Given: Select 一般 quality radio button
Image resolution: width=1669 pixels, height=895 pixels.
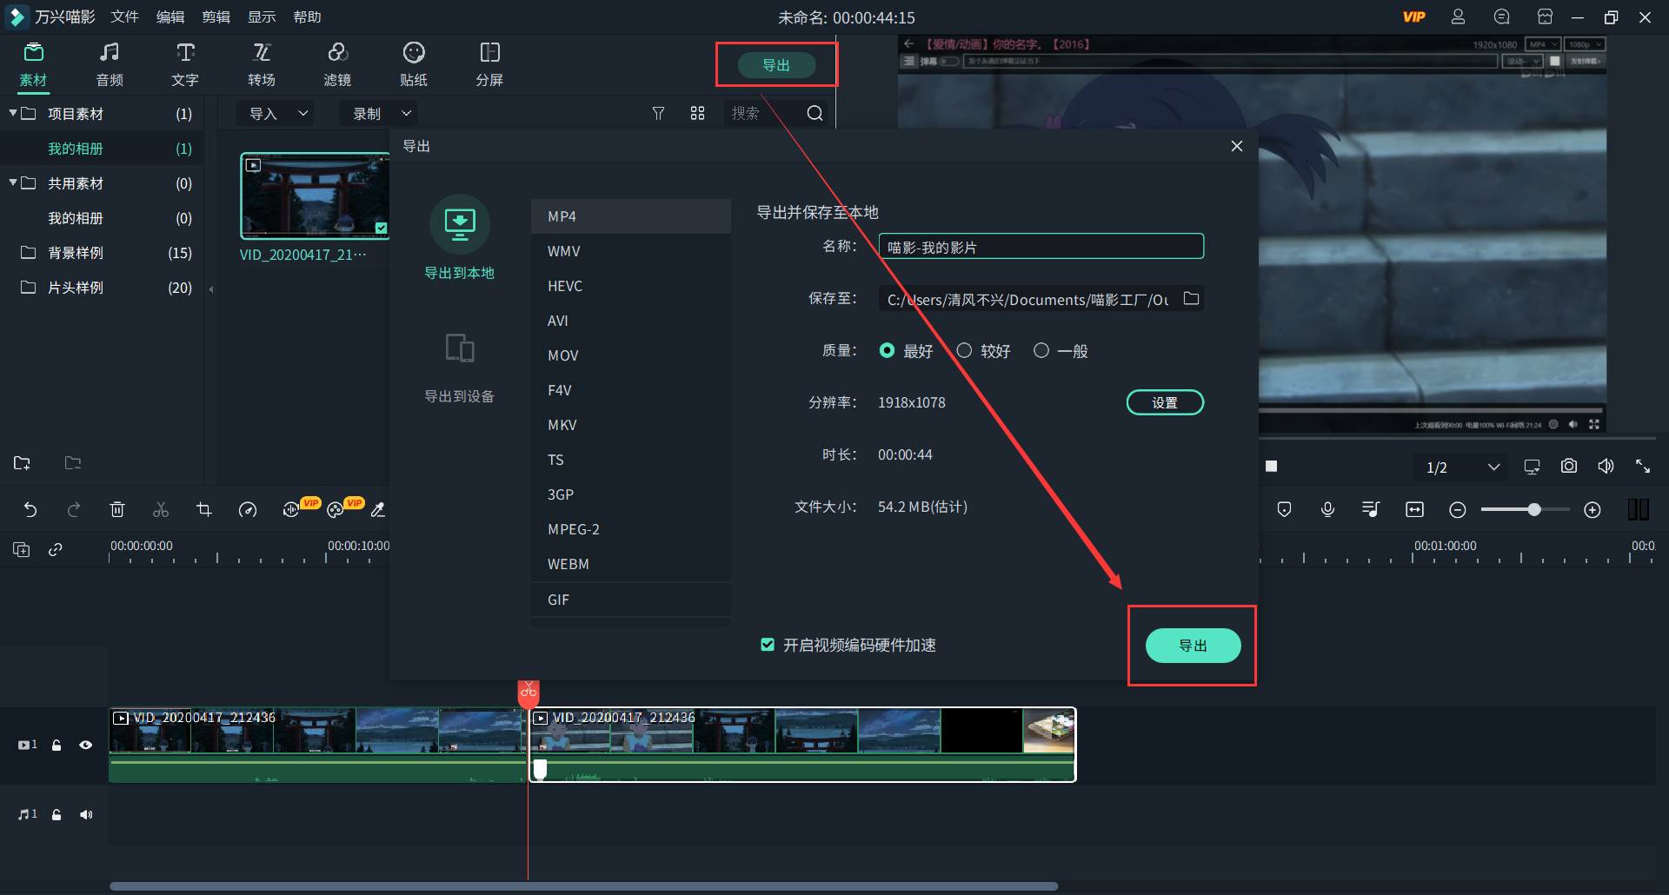Looking at the screenshot, I should (x=1041, y=350).
